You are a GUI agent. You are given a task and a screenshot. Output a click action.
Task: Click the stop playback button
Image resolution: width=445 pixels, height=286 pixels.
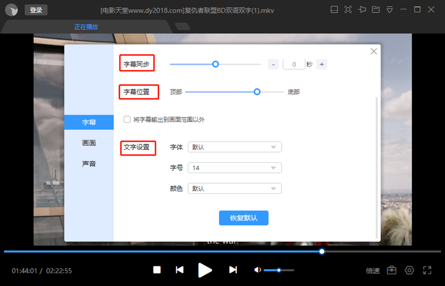coord(157,270)
